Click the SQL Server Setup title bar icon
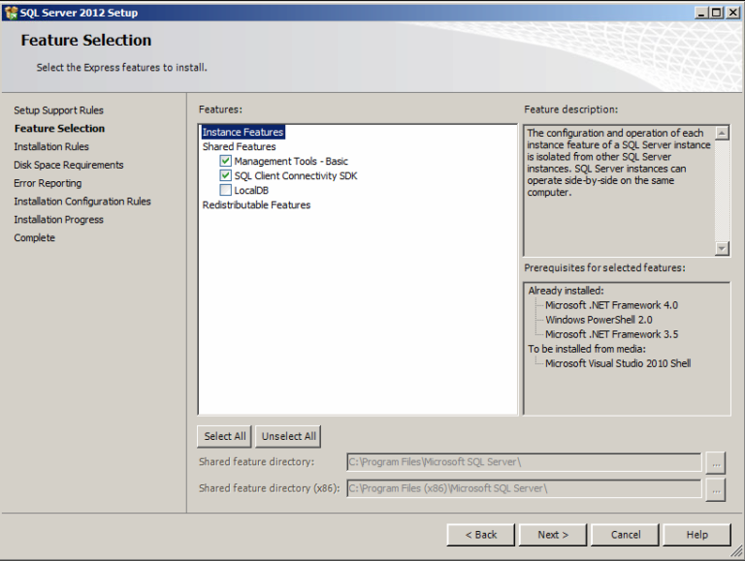Image resolution: width=745 pixels, height=561 pixels. tap(11, 13)
